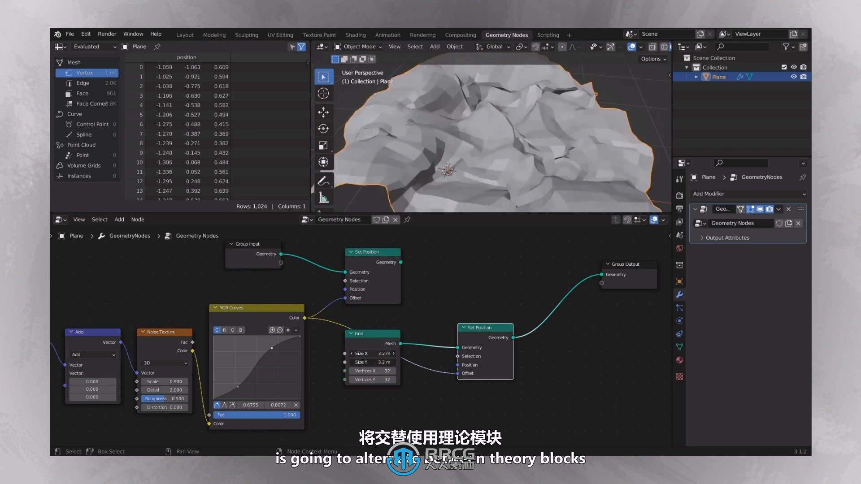
Task: Open the Evaluated object evaluation dropdown
Action: point(95,47)
